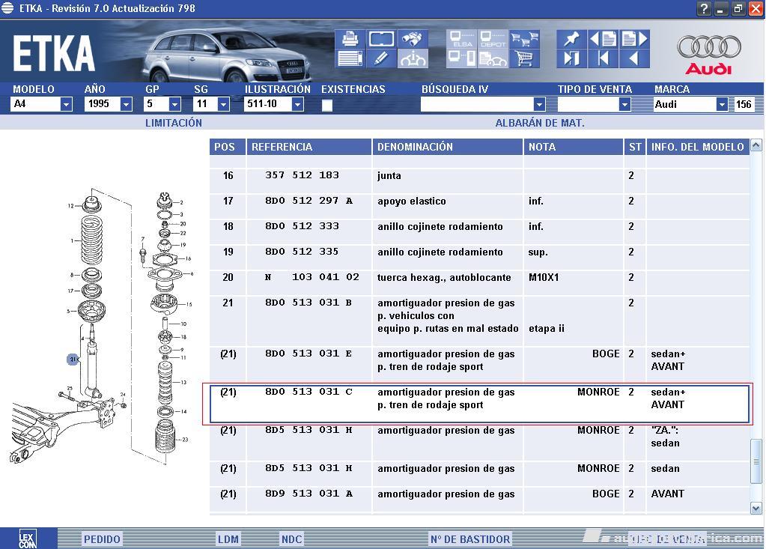Screen dimensions: 766x549
Task: Expand the GP dropdown showing 5
Action: [x=174, y=104]
